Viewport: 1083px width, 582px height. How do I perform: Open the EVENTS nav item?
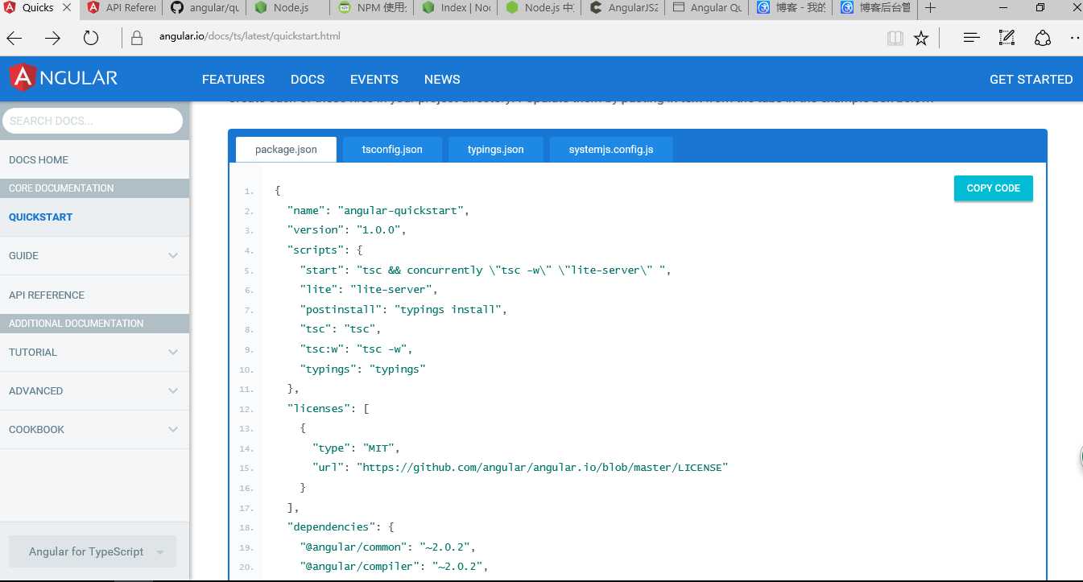pos(374,79)
